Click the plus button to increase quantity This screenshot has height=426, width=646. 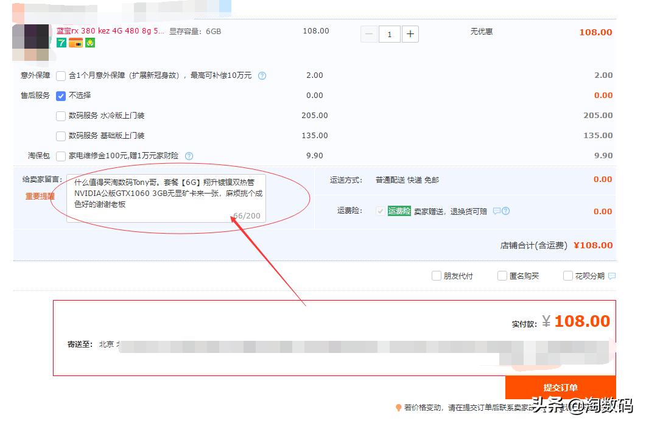(410, 34)
